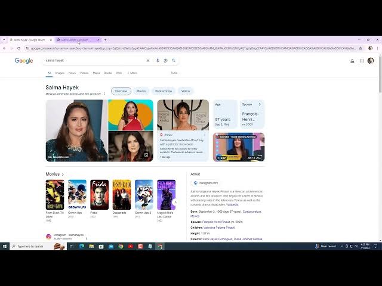Clear the search box with the X icon

coord(148,61)
